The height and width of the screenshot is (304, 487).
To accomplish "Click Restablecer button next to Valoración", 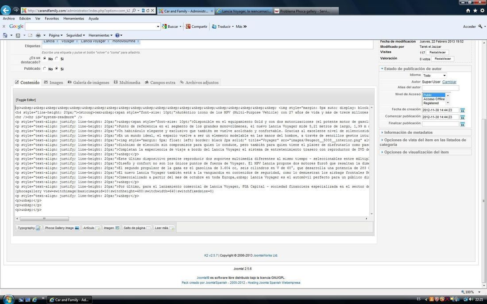I will (443, 59).
